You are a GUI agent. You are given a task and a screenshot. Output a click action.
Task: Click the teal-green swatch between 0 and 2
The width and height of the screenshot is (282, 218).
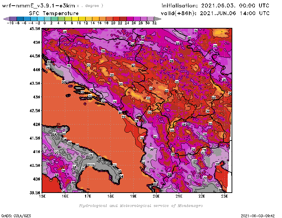point(48,19)
